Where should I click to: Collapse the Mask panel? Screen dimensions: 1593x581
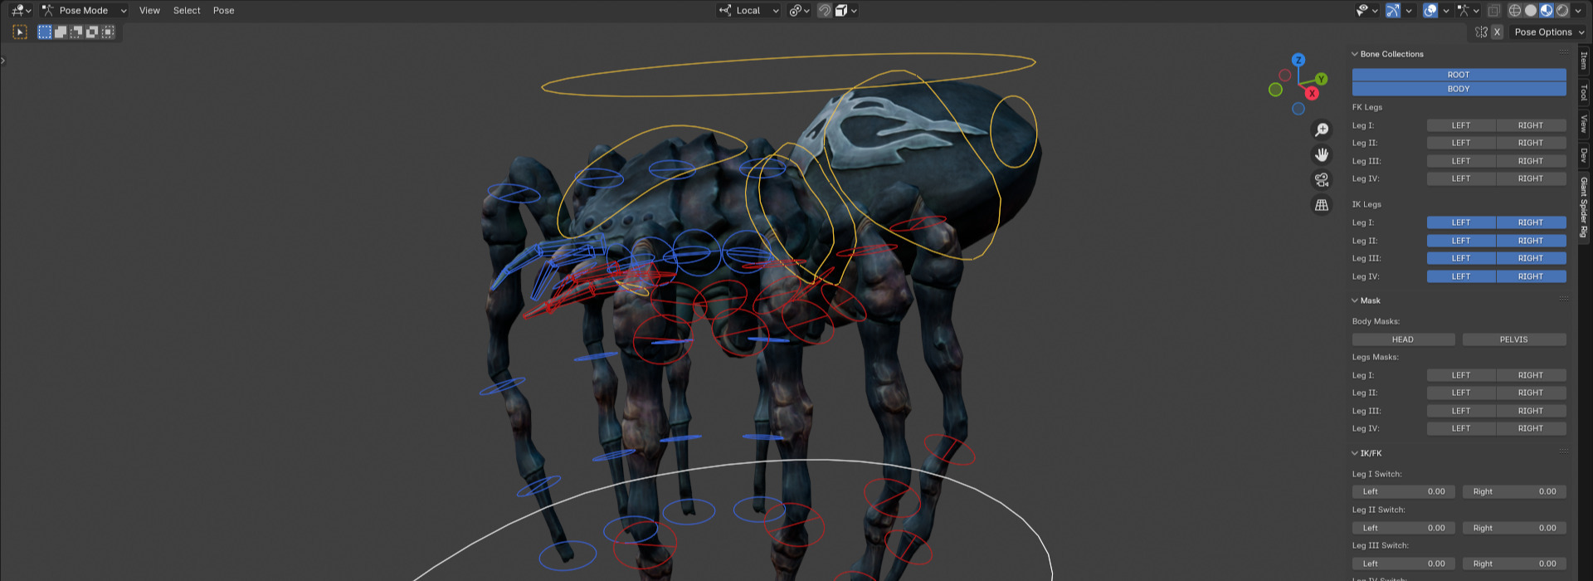click(1355, 300)
